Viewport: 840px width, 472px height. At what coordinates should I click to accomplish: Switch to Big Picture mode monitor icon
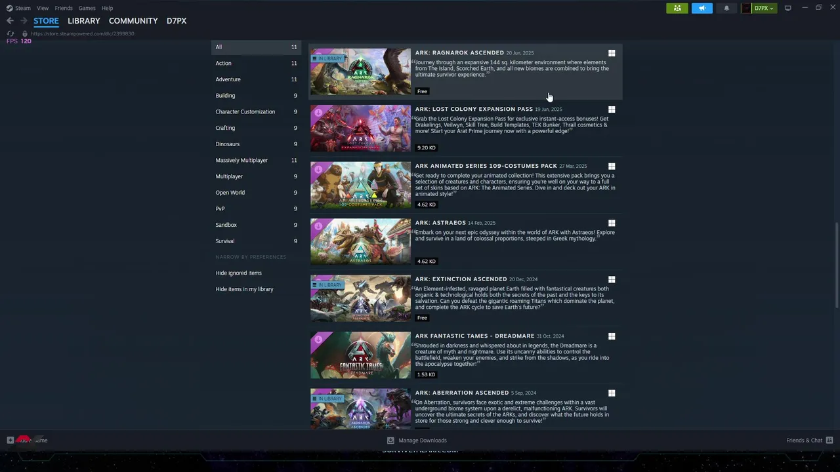(x=787, y=8)
